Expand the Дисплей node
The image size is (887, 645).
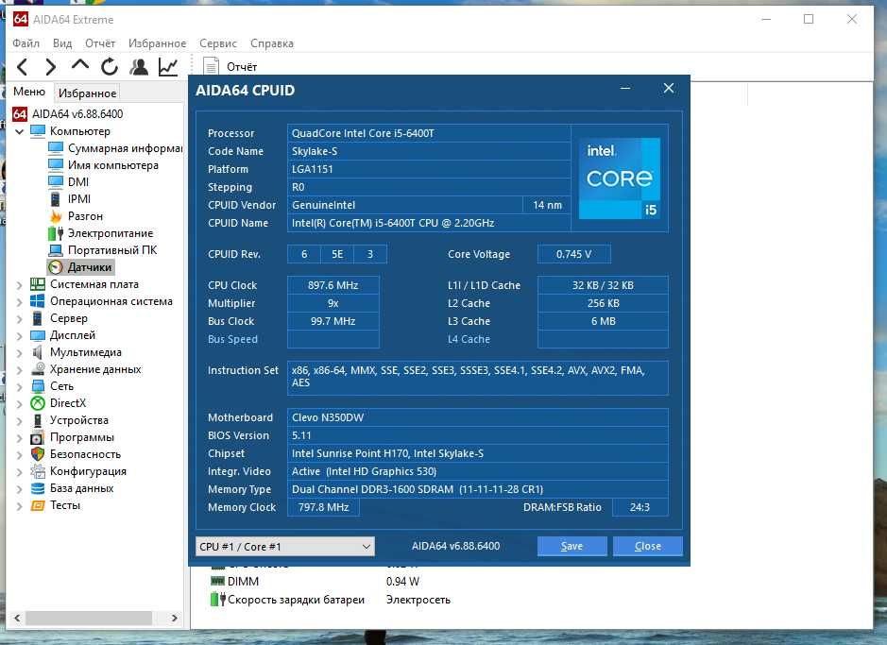click(19, 336)
